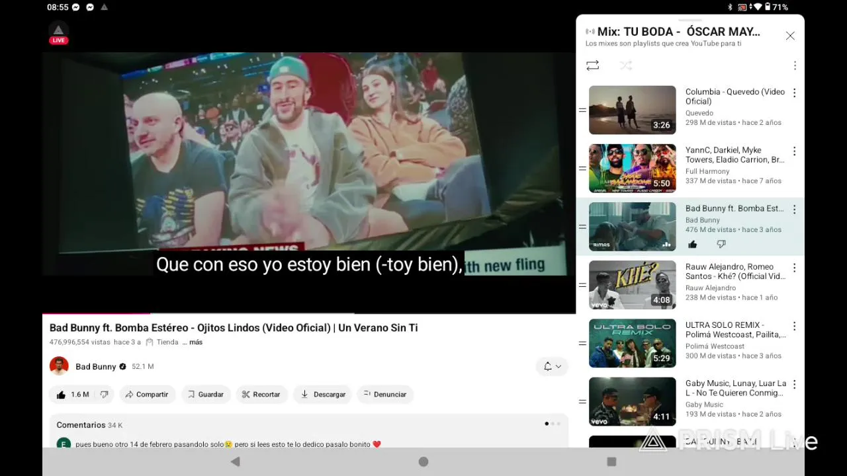
Task: Grab reorder handle for Khé? video
Action: point(582,285)
